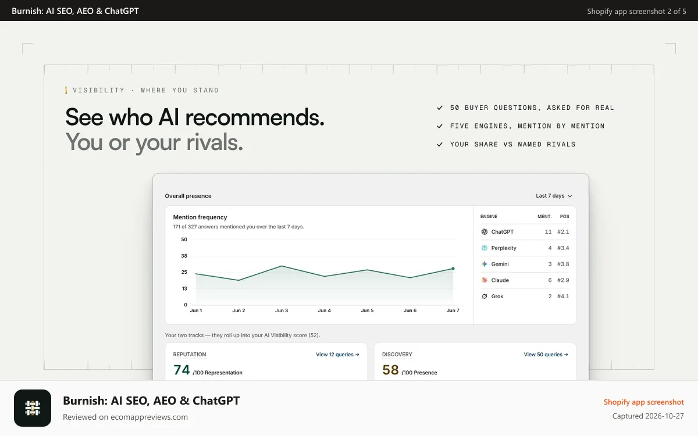Click the bottom Burnish app title

(x=151, y=401)
